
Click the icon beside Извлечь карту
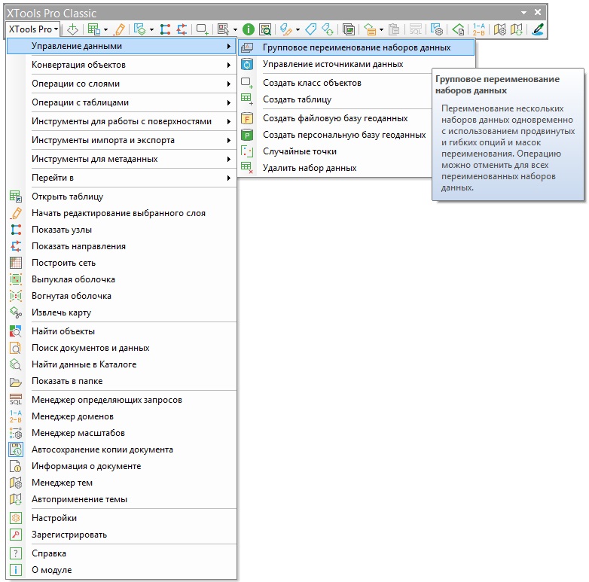click(16, 312)
